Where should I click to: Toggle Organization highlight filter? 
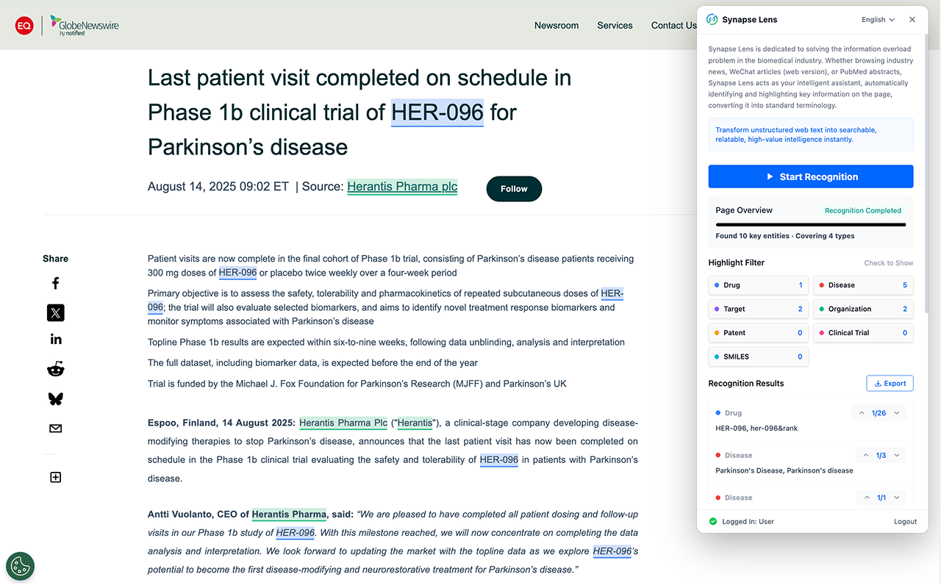(x=863, y=309)
